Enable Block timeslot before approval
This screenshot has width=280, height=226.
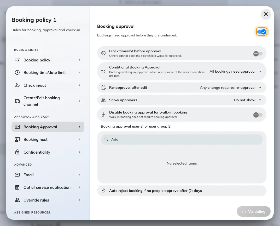pyautogui.click(x=258, y=53)
